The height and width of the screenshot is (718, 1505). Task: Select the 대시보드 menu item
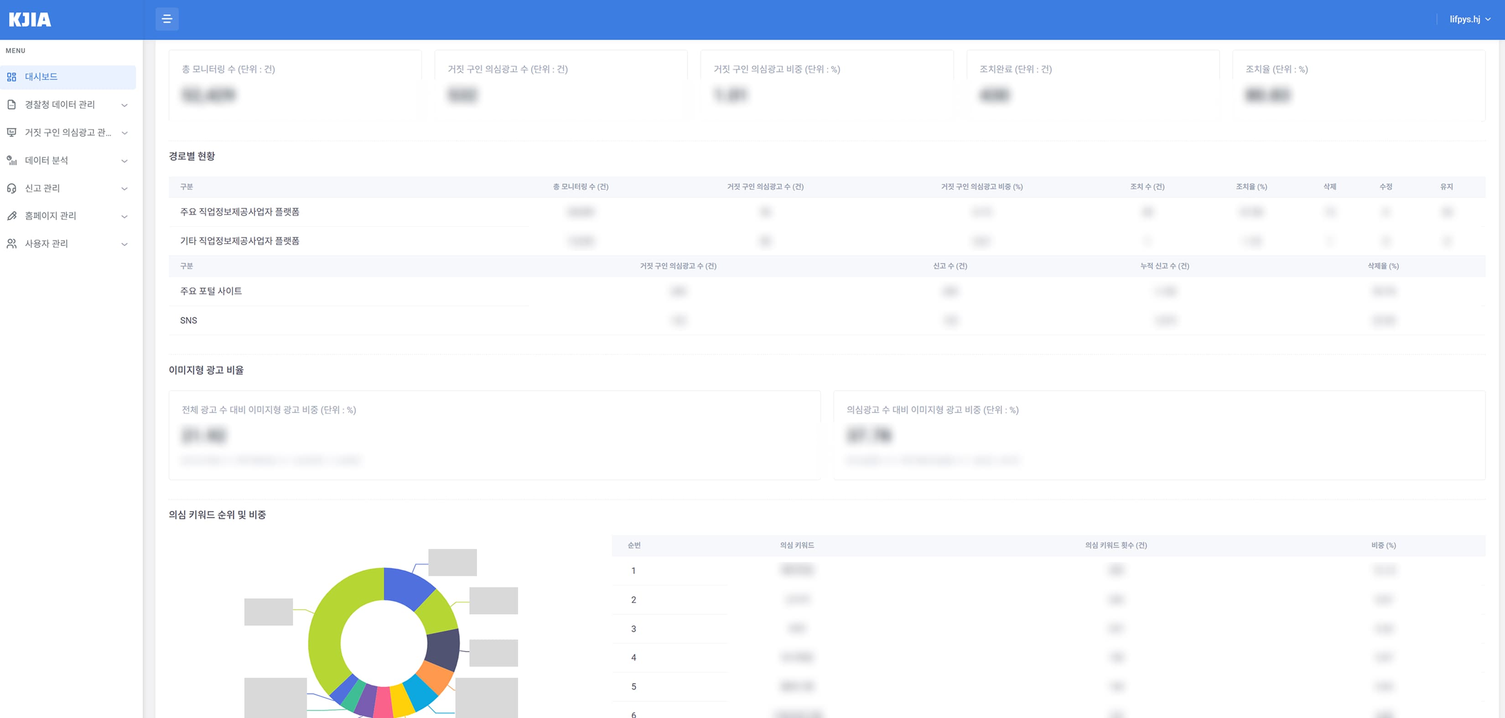[x=68, y=77]
